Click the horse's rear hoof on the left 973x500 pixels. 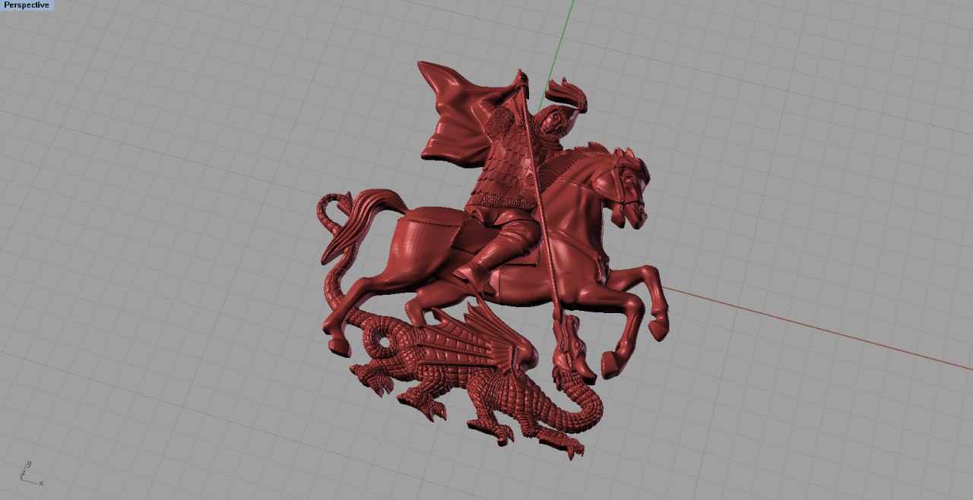[336, 347]
